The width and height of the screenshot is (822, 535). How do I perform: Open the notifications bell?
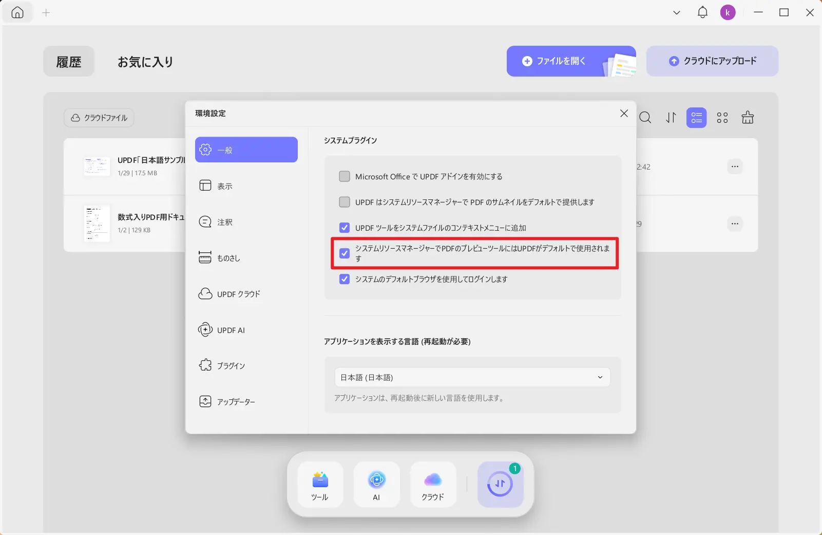click(702, 12)
